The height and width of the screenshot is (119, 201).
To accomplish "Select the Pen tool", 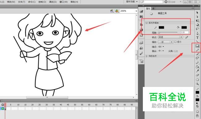I will coord(197,34).
